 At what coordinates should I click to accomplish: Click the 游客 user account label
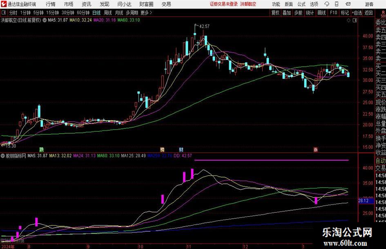369,4
